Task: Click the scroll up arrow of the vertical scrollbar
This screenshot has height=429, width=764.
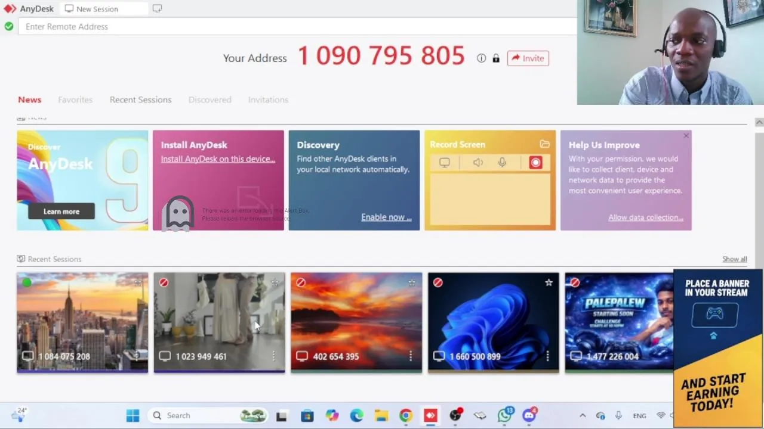Action: click(x=759, y=122)
